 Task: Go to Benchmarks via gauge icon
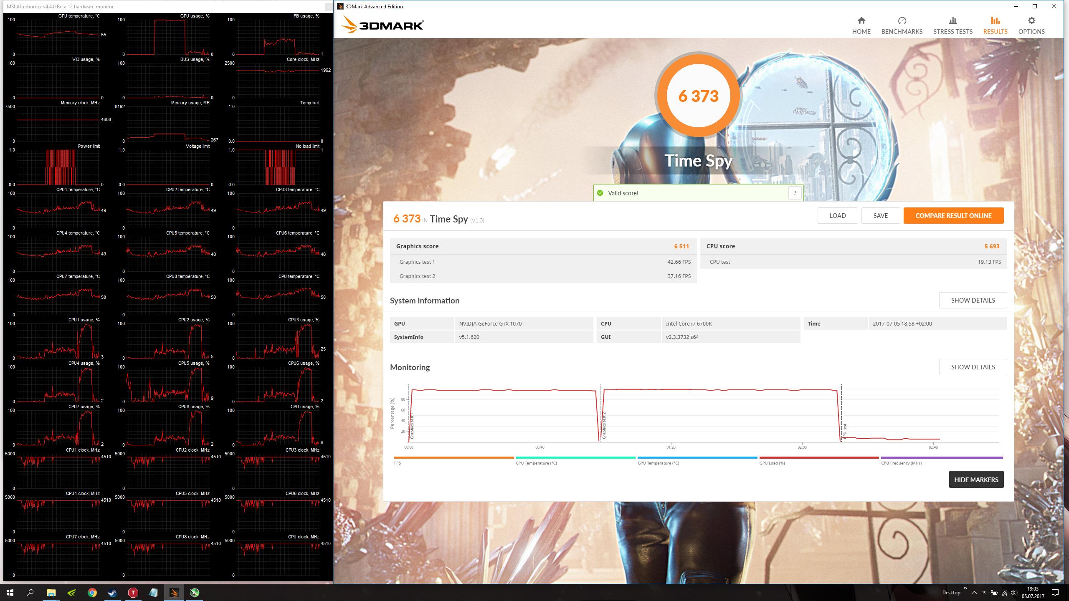(x=902, y=21)
